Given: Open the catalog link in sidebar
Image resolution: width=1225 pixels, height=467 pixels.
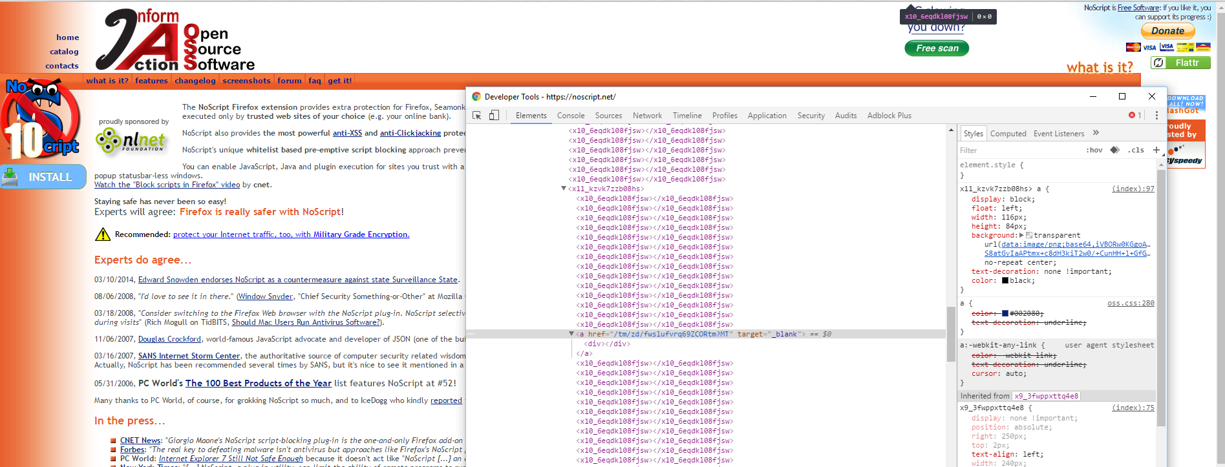Looking at the screenshot, I should [64, 52].
